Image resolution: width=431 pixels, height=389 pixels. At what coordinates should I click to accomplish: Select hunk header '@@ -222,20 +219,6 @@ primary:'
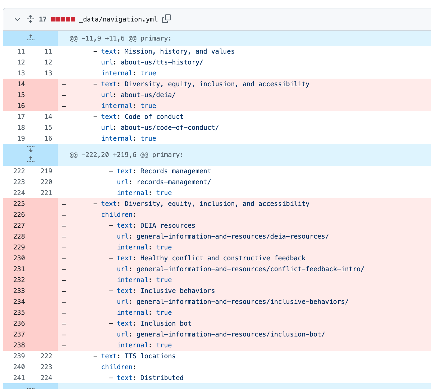[x=127, y=155]
